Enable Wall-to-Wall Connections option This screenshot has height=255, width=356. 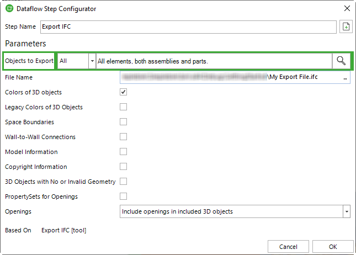(123, 137)
